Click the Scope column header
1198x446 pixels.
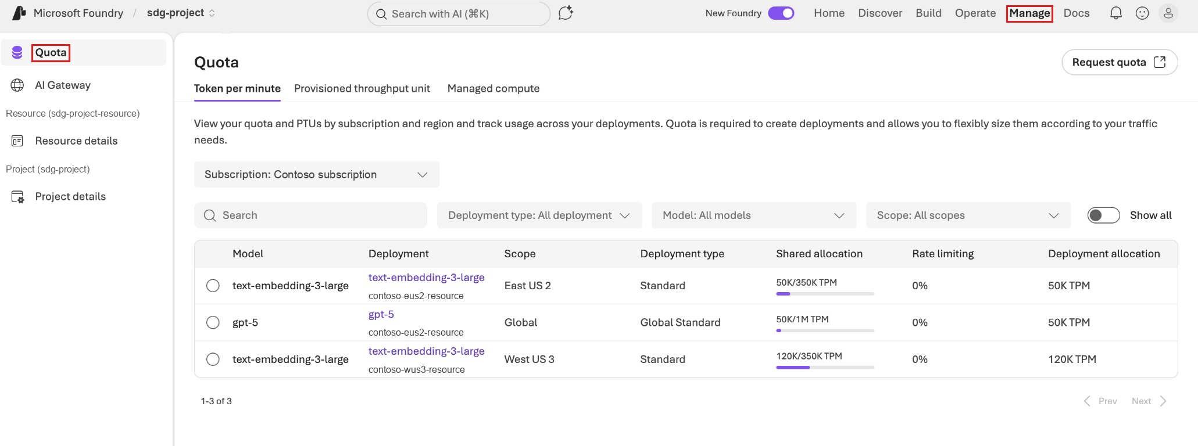click(520, 254)
